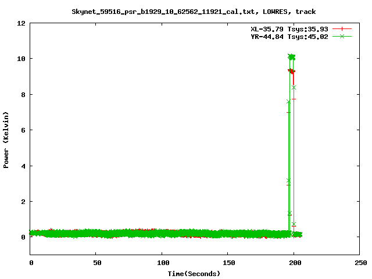Select legend entry XL-35.79 Tsys:35.93
This screenshot has width=372, height=279.
[x=289, y=29]
